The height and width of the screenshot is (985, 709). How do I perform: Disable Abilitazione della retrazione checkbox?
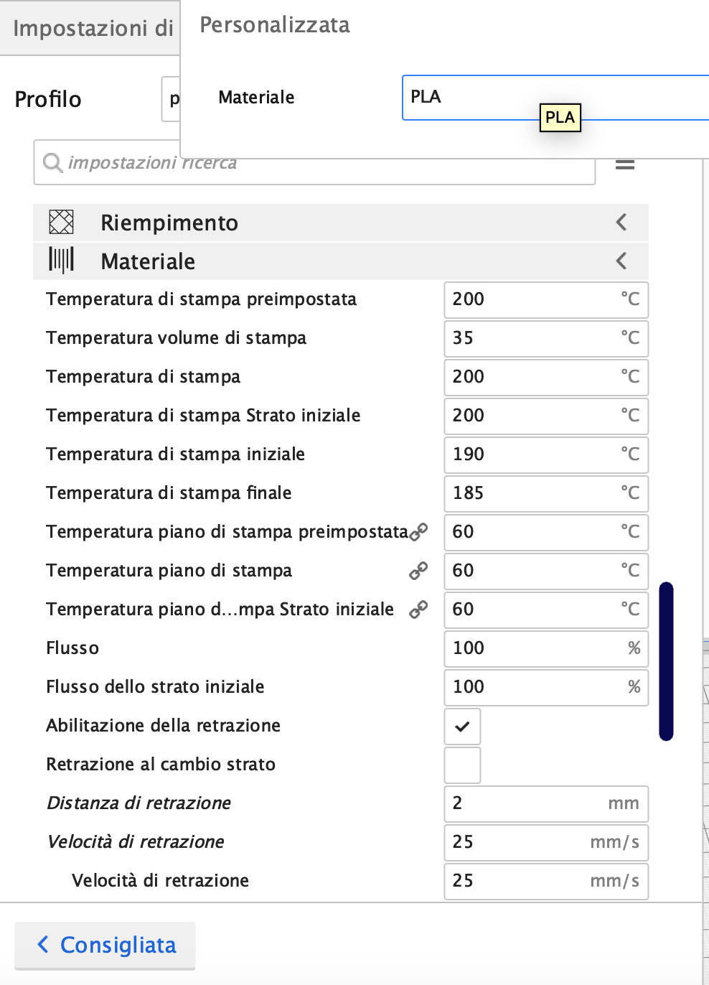[x=462, y=727]
